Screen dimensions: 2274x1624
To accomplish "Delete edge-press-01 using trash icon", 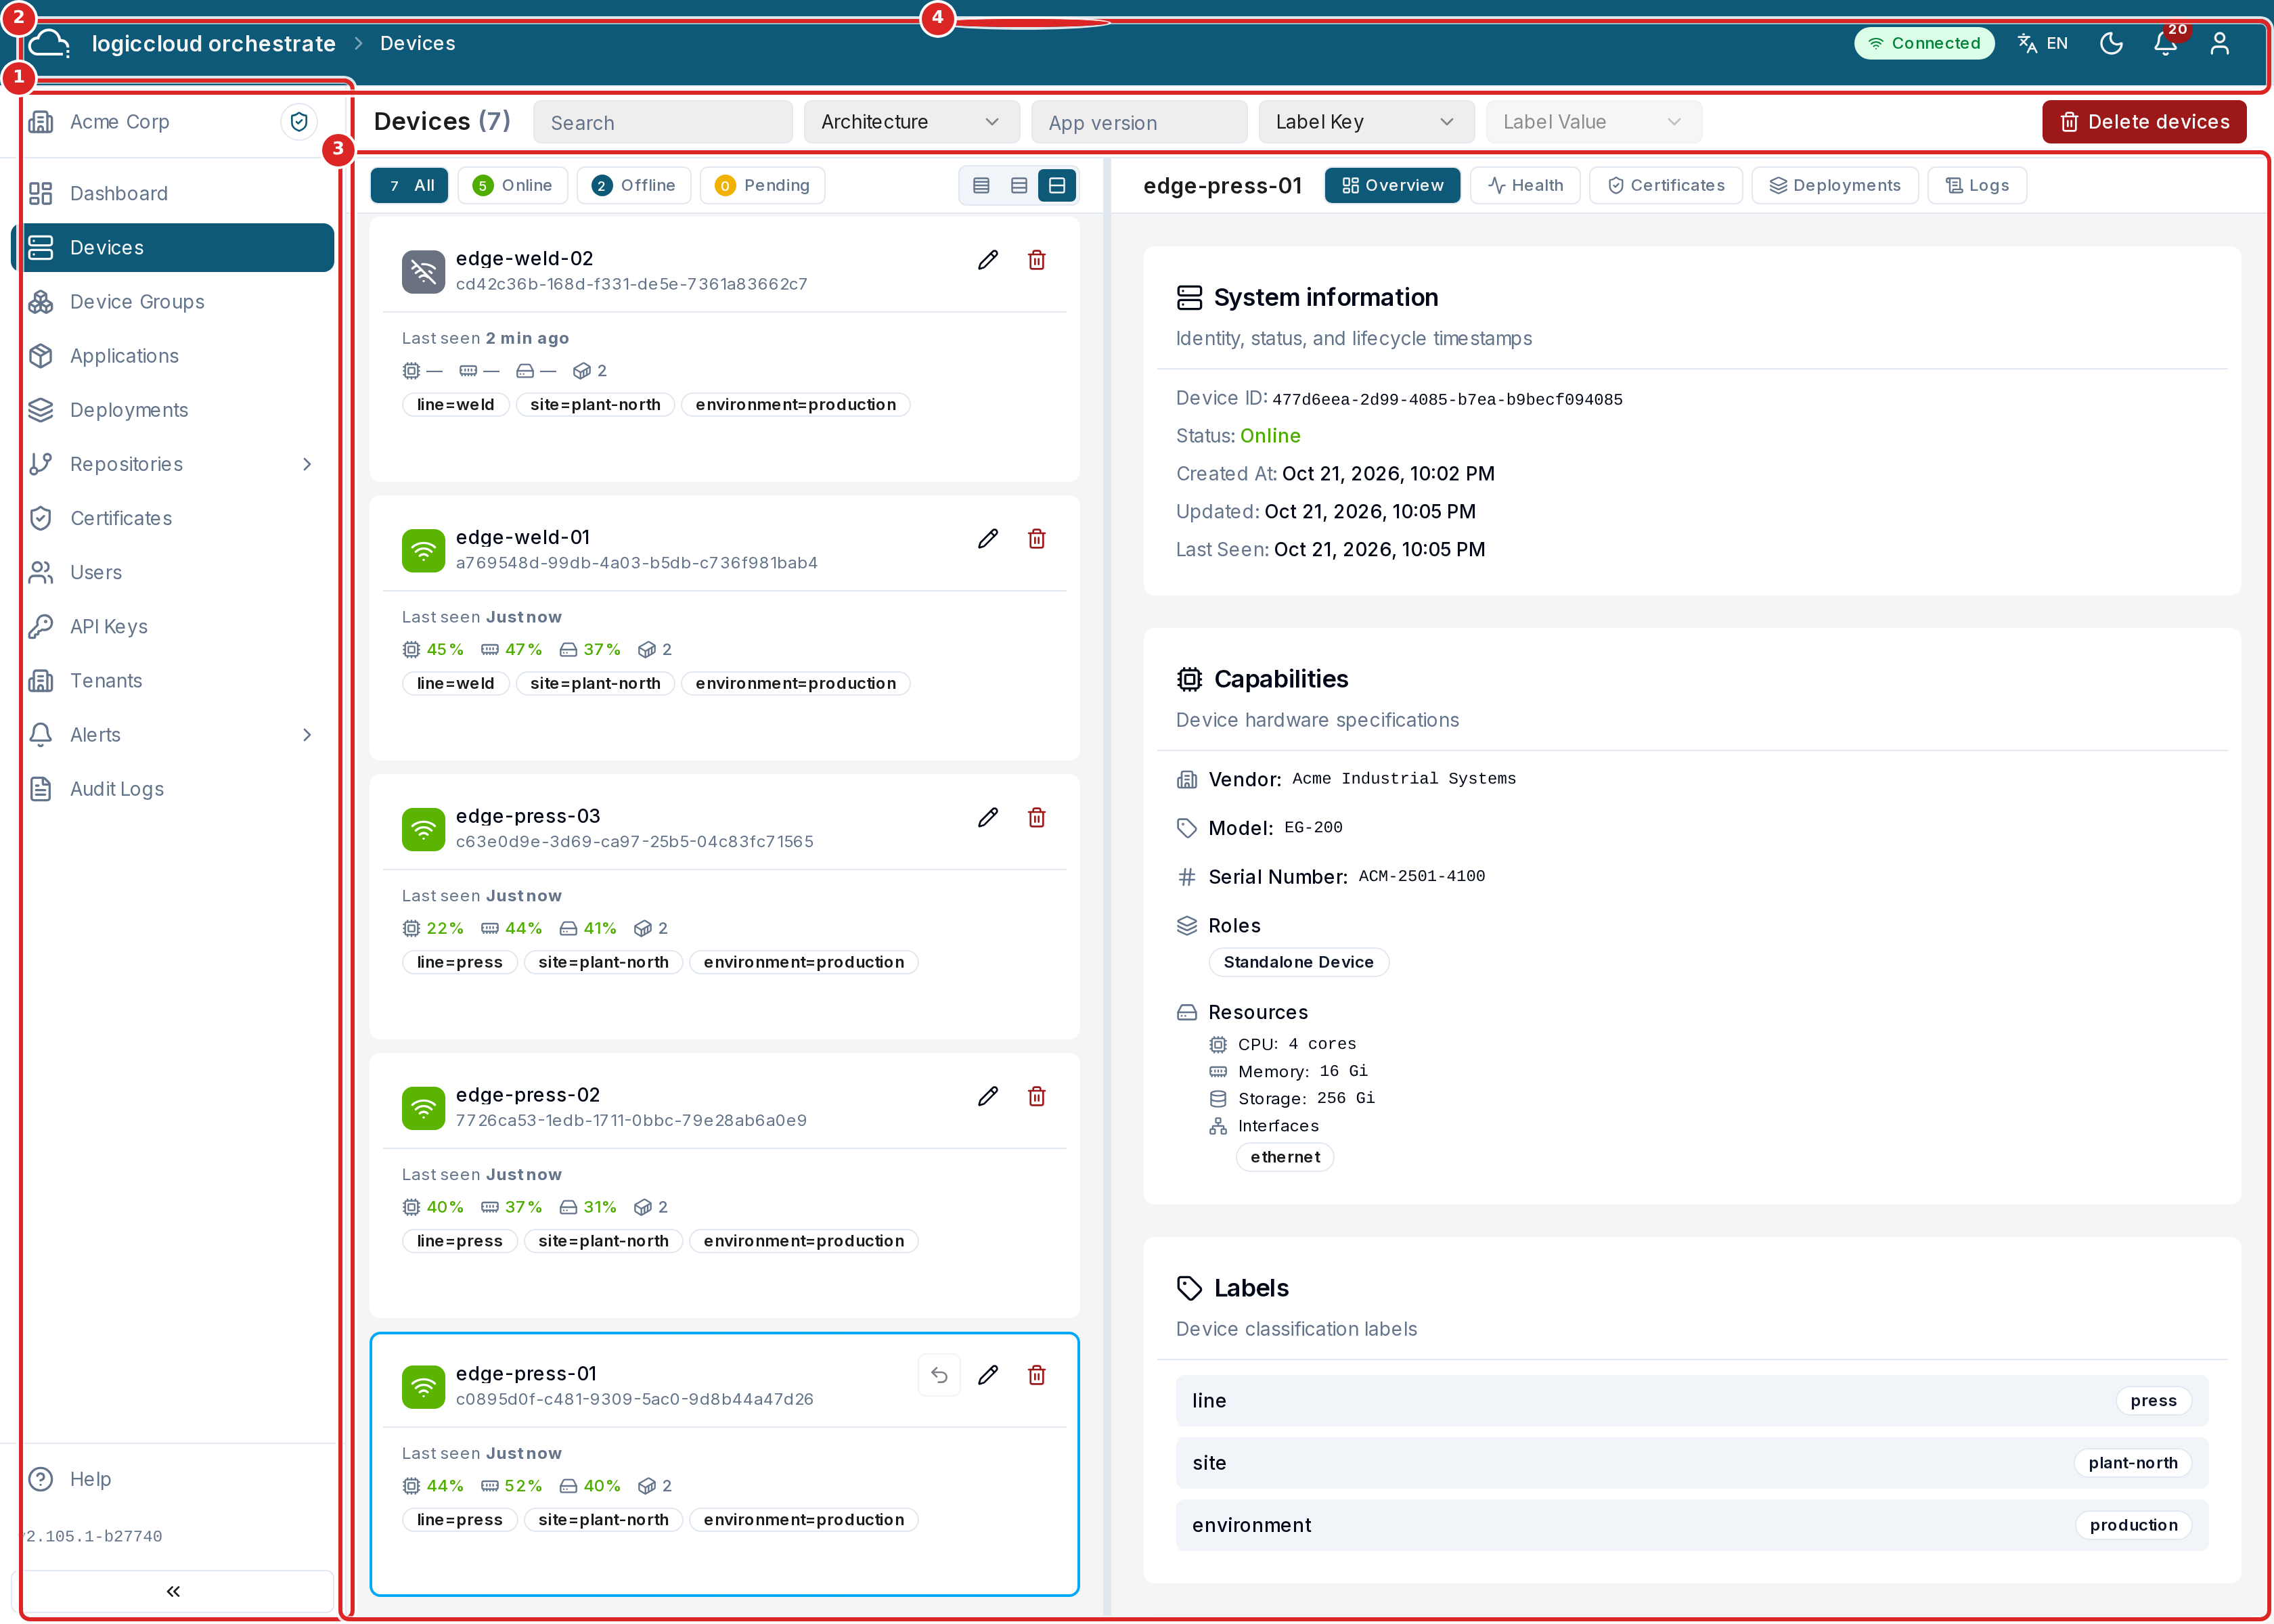I will pyautogui.click(x=1037, y=1376).
